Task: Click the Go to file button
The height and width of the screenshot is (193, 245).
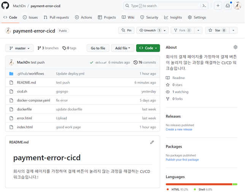Action: [98, 48]
